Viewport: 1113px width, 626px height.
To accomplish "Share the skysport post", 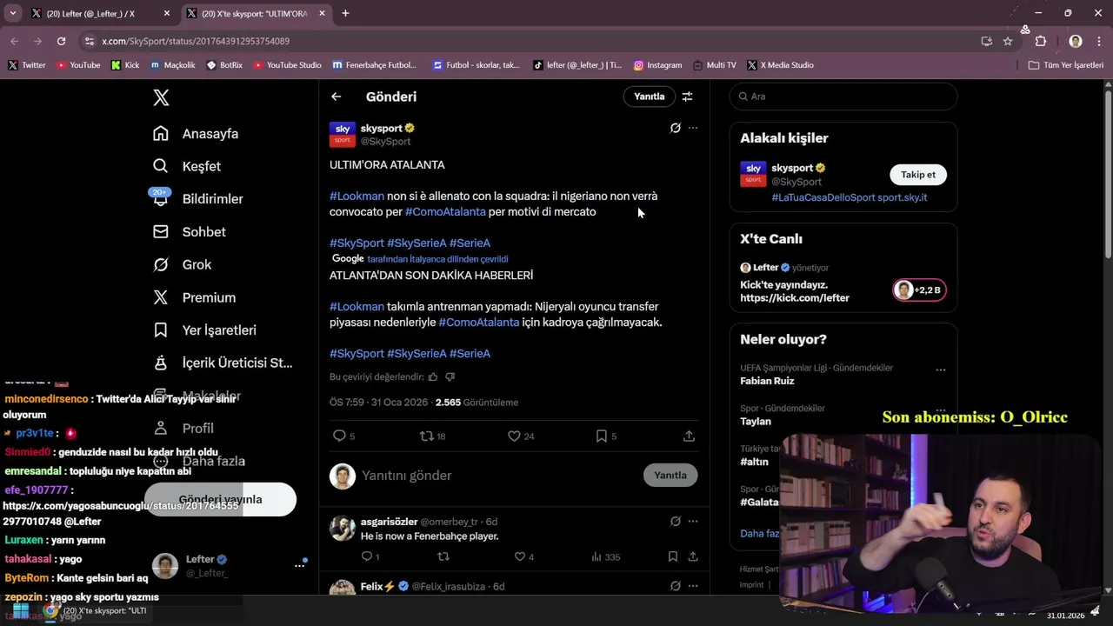I will pyautogui.click(x=689, y=436).
